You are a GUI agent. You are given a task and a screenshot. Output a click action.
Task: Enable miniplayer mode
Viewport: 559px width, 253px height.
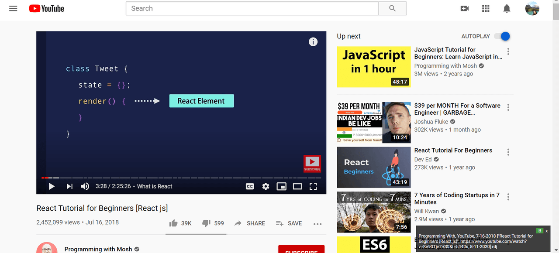click(281, 186)
